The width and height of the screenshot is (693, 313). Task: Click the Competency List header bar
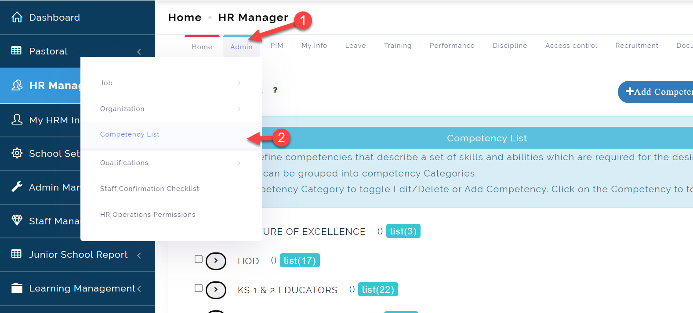coord(477,138)
